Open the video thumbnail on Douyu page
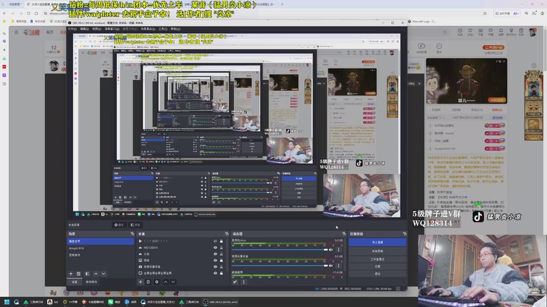547x307 pixels. tap(466, 81)
